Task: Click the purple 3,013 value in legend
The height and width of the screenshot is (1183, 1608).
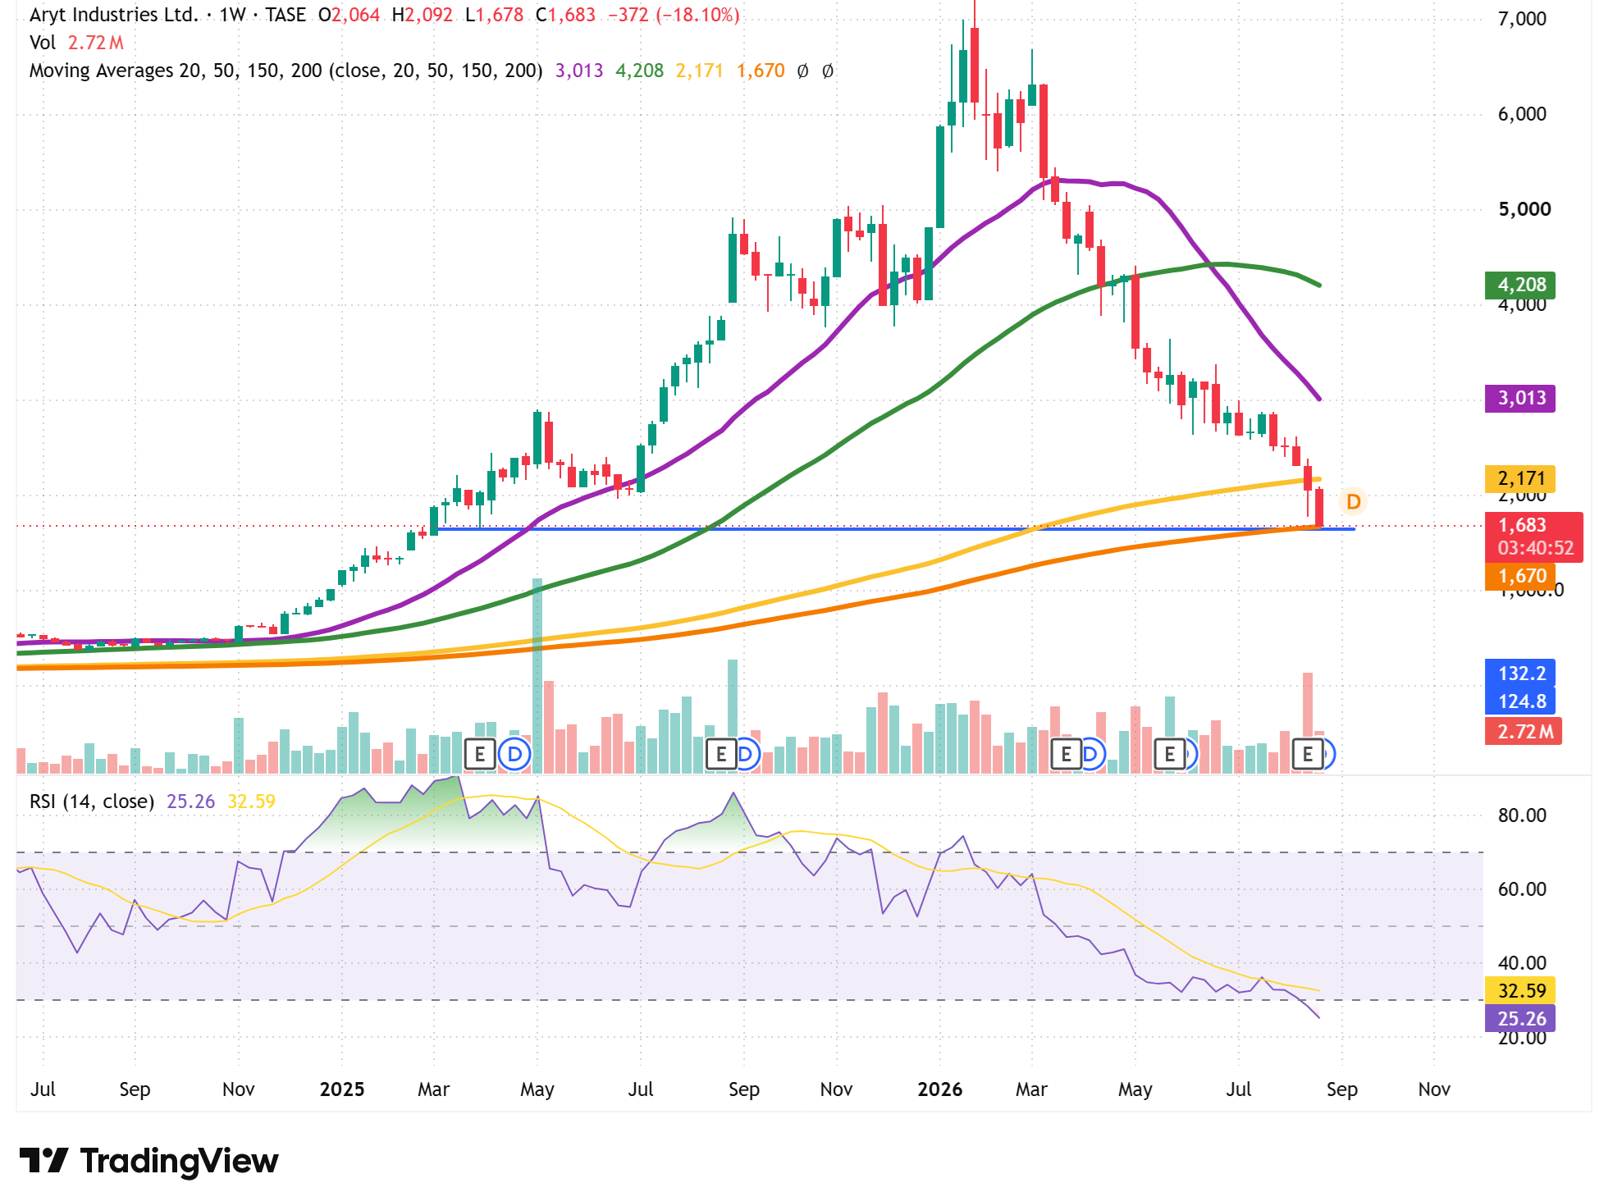Action: tap(579, 71)
